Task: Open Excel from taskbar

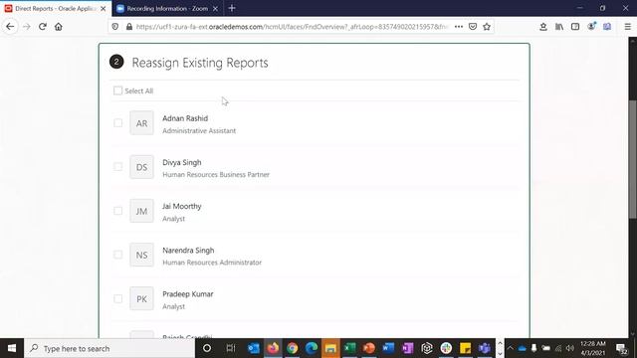Action: (x=349, y=348)
